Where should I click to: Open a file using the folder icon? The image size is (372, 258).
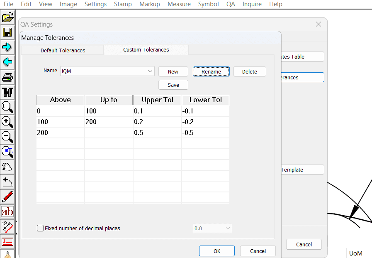(7, 17)
